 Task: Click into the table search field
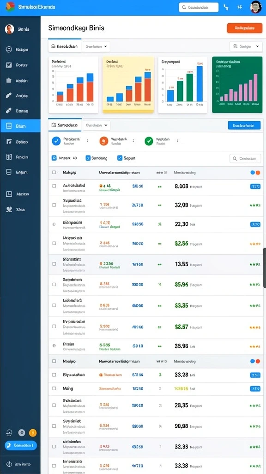pos(245,158)
